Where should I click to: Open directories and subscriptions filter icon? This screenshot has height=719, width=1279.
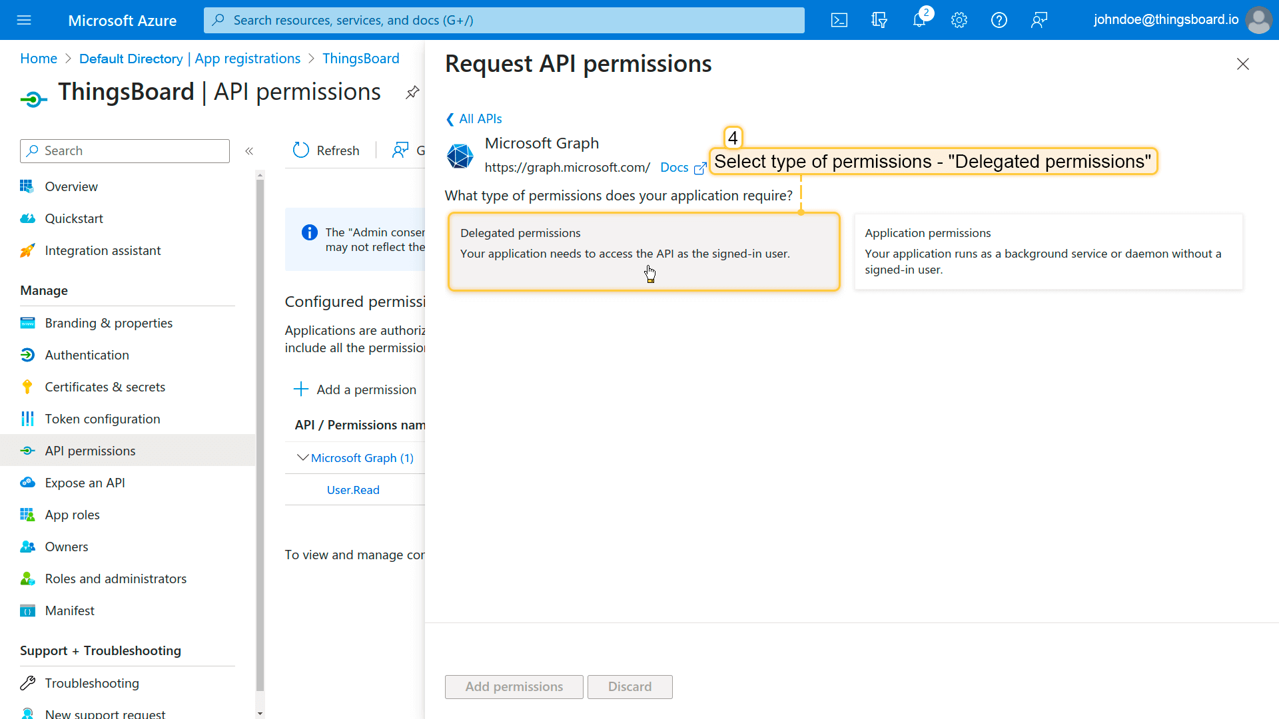click(879, 20)
